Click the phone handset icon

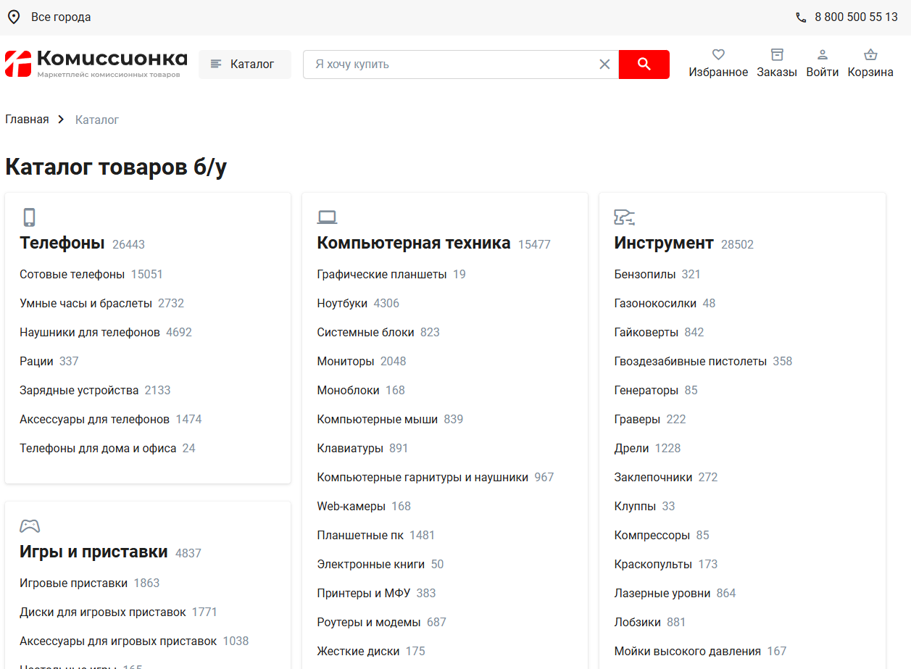click(x=801, y=17)
